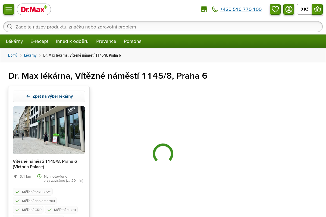Click address text Vítězné náměstí 1145/8, Praha 6
This screenshot has width=326, height=217.
point(45,161)
